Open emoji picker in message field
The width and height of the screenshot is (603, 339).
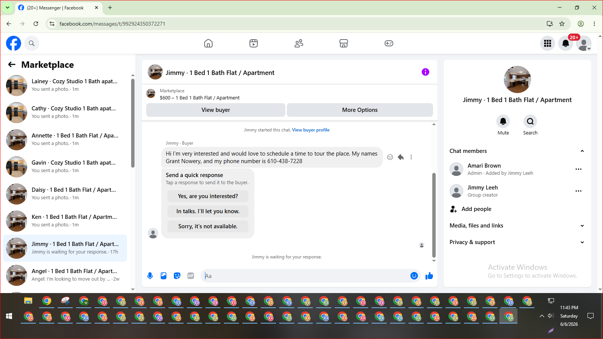point(414,276)
